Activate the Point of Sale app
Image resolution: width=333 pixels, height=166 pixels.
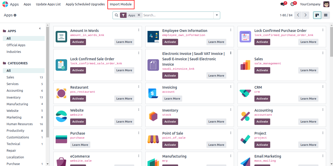pyautogui.click(x=170, y=145)
